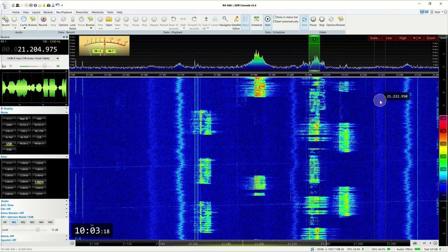Click the spectrum Zoom button
448x252 pixels.
coord(431,38)
